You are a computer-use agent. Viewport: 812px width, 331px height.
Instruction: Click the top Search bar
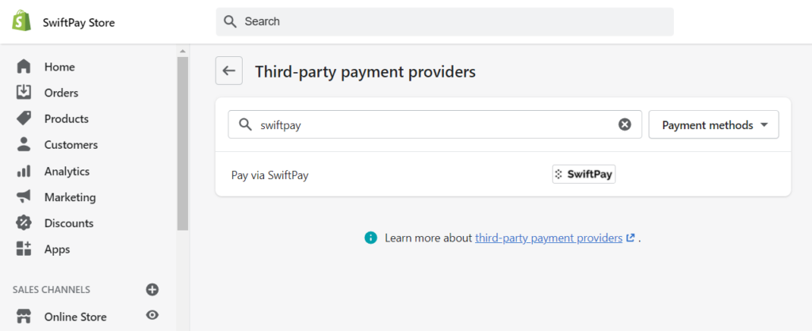click(445, 21)
